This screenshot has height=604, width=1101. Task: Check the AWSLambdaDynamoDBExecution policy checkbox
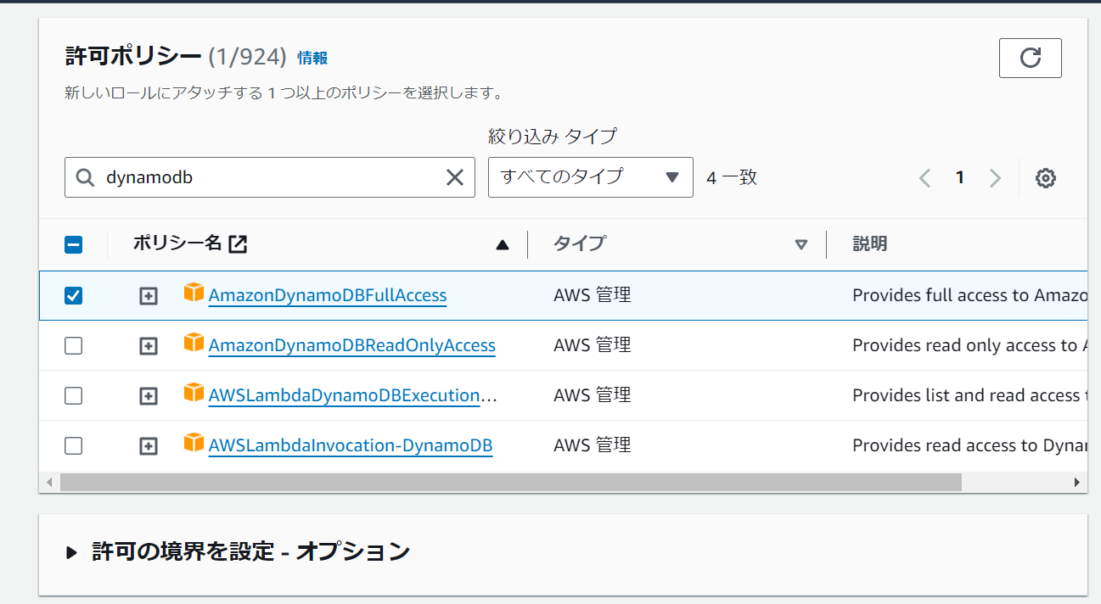click(x=74, y=395)
